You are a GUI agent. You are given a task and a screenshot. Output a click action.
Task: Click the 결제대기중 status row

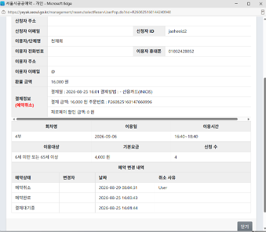[x=131, y=208]
